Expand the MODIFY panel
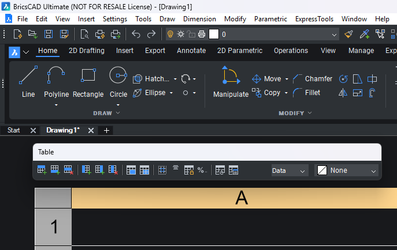Viewport: 397px width, 250px height. pos(295,113)
